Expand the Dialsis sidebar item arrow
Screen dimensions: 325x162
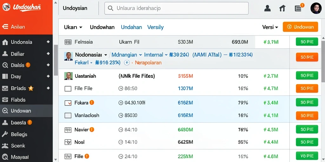pyautogui.click(x=48, y=65)
